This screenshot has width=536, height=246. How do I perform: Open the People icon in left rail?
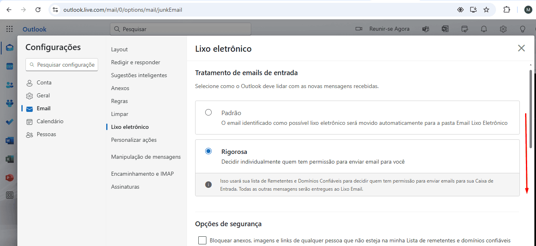[x=10, y=85]
